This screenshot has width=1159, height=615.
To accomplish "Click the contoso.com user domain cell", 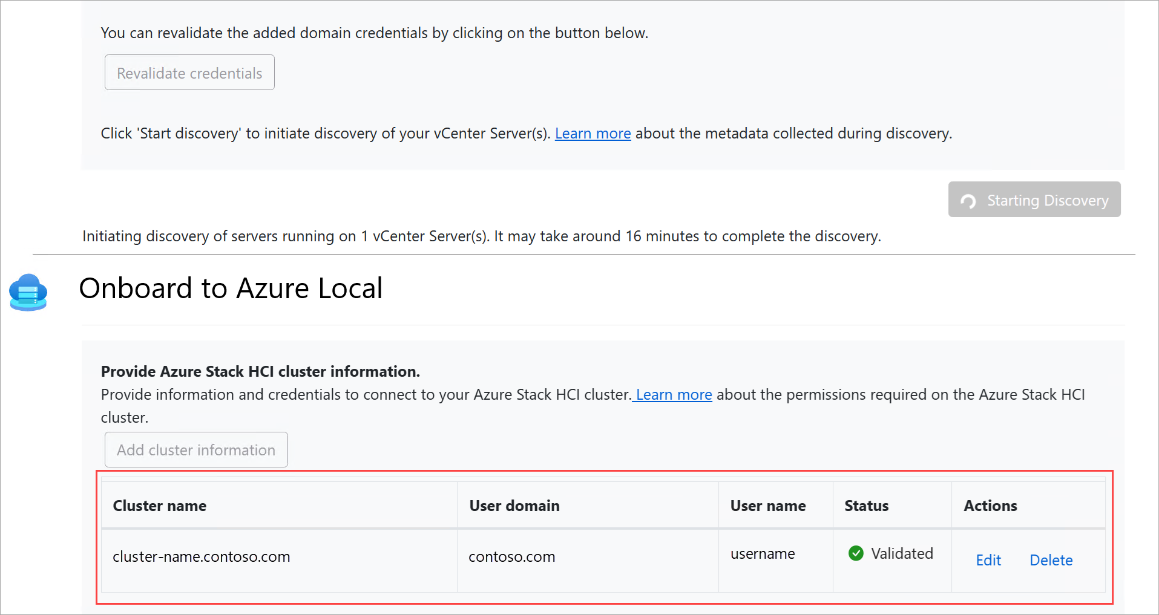I will point(511,556).
